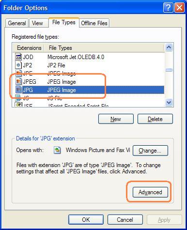187x230 pixels.
Task: Click the JP2 file icon
Action: [18, 65]
